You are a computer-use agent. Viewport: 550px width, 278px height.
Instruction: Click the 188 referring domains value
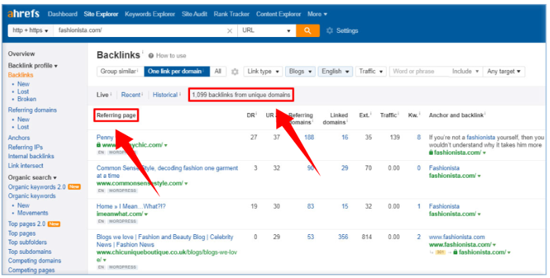[x=309, y=137]
